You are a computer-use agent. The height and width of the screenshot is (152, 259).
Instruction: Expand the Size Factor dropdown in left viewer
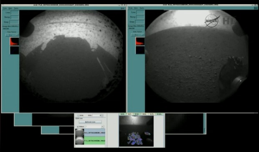12,35
